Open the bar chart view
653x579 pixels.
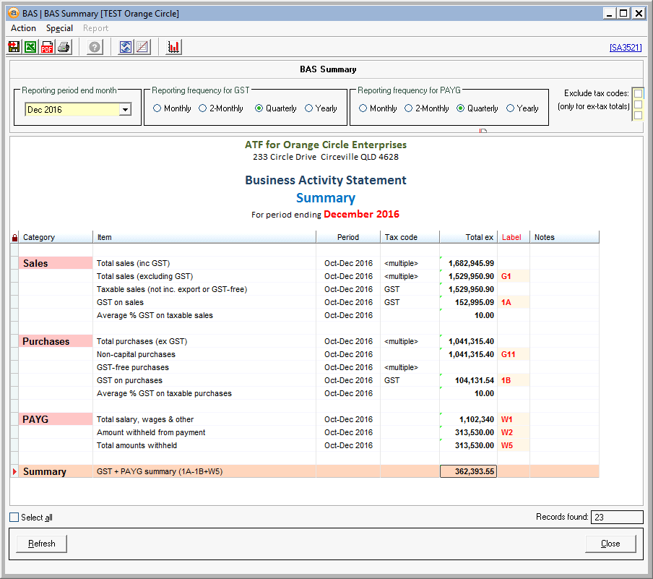pos(173,47)
